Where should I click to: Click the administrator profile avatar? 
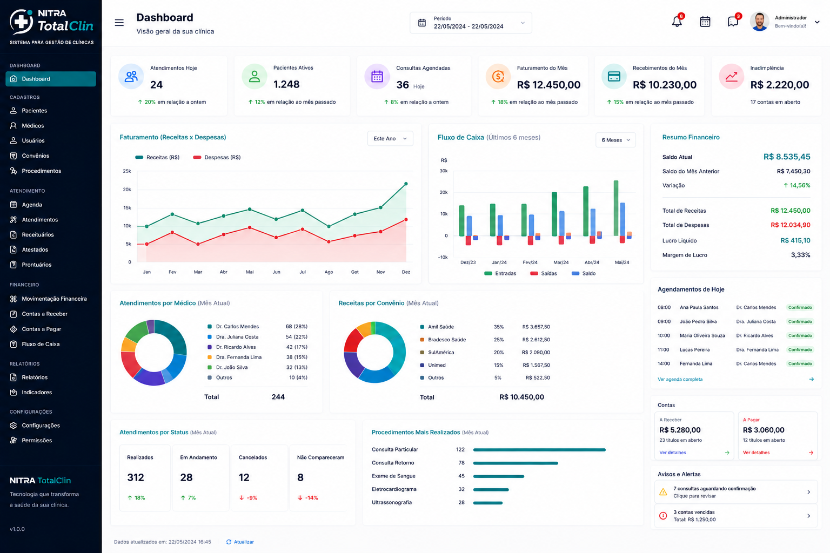point(759,22)
